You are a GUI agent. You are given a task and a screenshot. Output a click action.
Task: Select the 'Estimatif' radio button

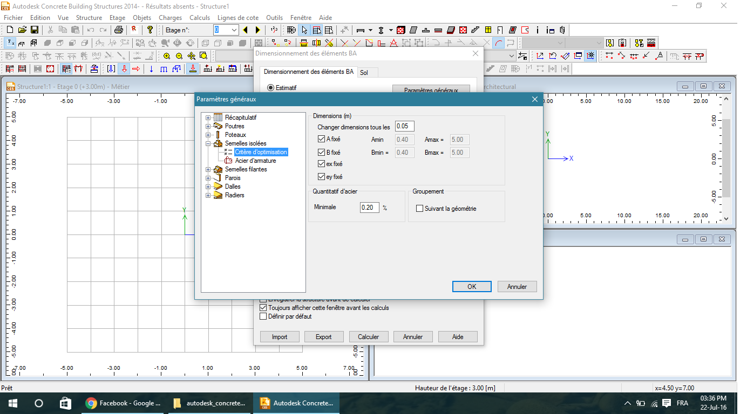click(271, 88)
